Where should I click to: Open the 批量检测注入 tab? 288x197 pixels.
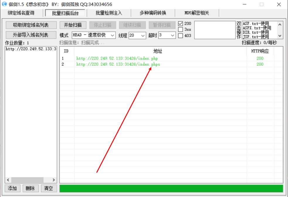point(109,13)
